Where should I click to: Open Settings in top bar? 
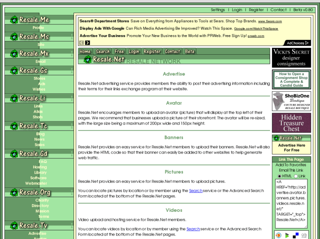(x=218, y=10)
